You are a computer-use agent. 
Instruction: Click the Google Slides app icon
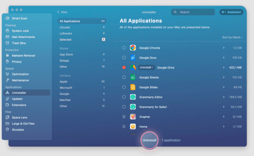click(x=133, y=87)
